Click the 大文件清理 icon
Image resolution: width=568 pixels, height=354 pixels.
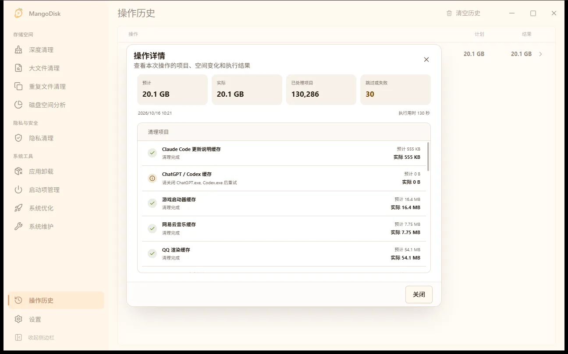coord(18,68)
